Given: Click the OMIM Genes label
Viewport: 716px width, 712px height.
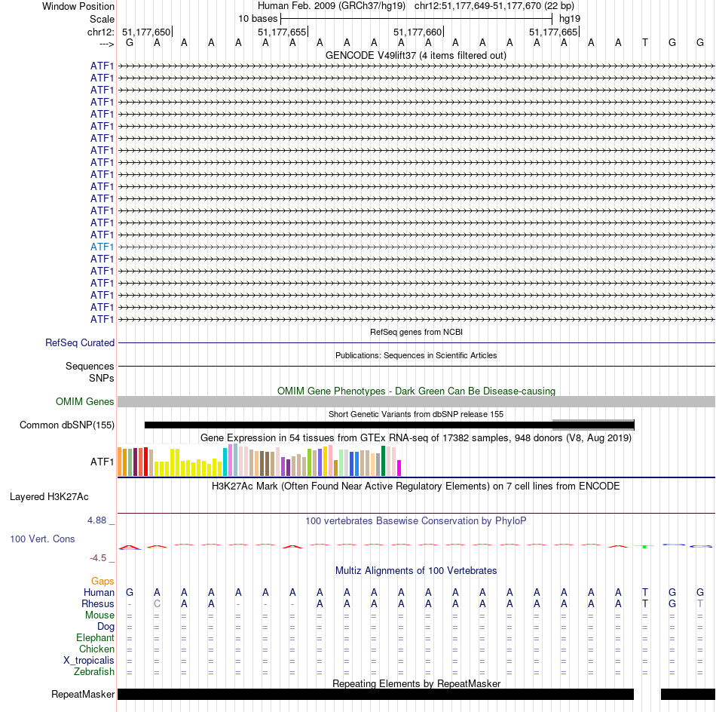Looking at the screenshot, I should [x=85, y=402].
